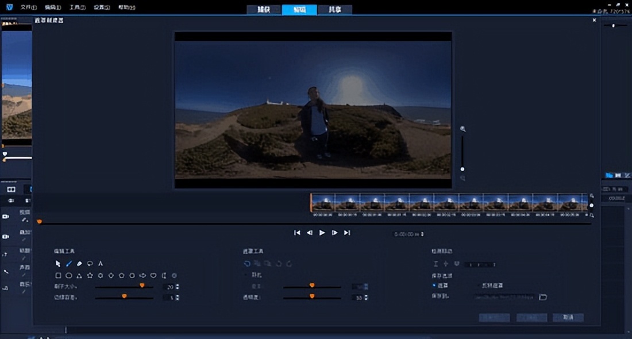The image size is (632, 339).
Task: Select the pen shape tool next to lasso
Action: coord(101,264)
